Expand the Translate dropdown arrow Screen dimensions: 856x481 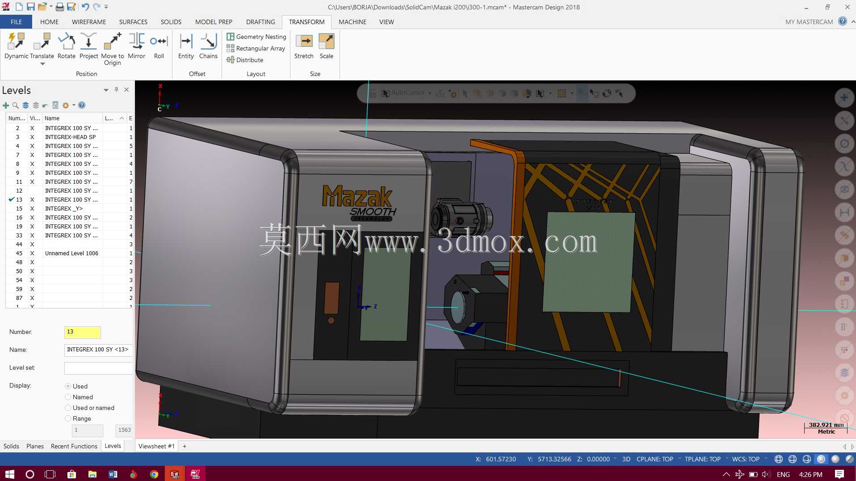click(42, 64)
